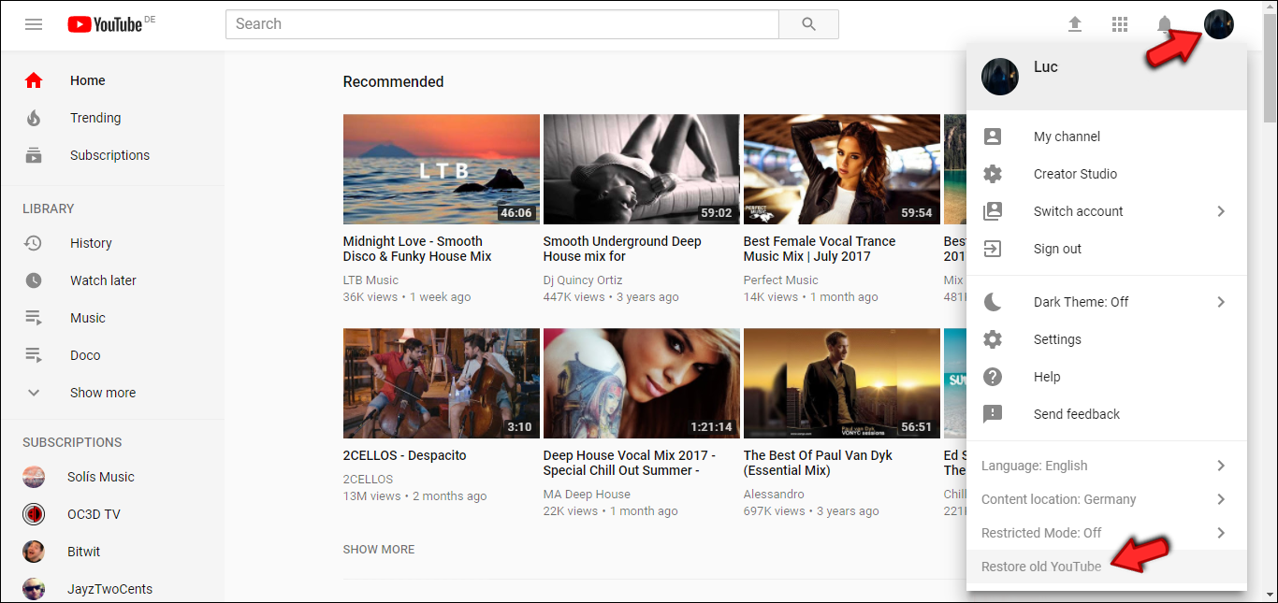Screen dimensions: 1278x603
Task: Open the 2CELLOS Despacito thumbnail
Action: [442, 383]
